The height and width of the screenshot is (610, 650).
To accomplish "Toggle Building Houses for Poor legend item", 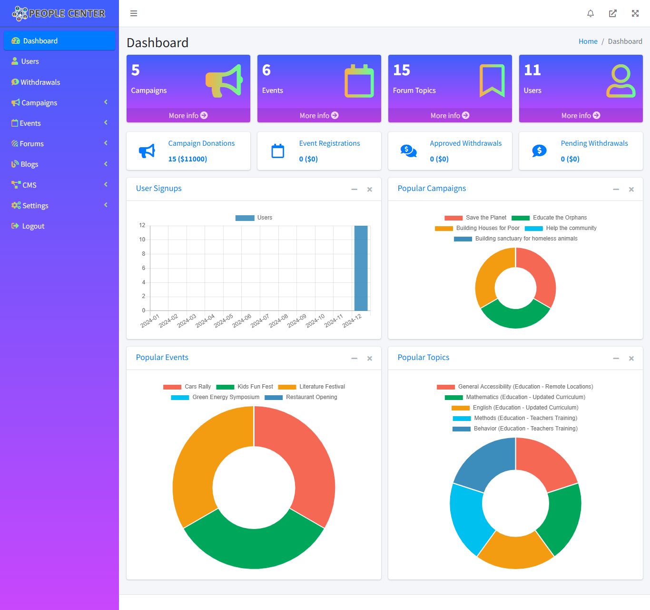I will coord(477,228).
